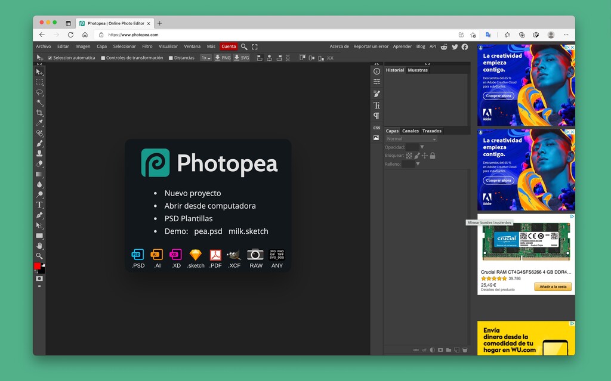Expand the Opacidad slider arrow
611x381 pixels.
coord(422,147)
